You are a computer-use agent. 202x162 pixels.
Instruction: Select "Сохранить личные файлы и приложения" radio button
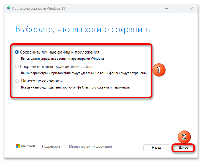click(17, 52)
